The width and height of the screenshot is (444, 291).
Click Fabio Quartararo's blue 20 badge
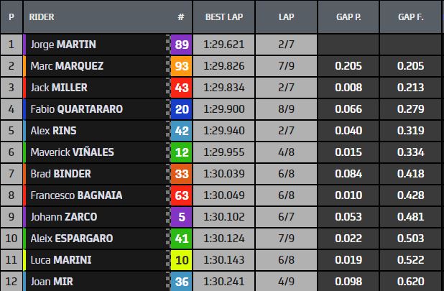coord(182,109)
